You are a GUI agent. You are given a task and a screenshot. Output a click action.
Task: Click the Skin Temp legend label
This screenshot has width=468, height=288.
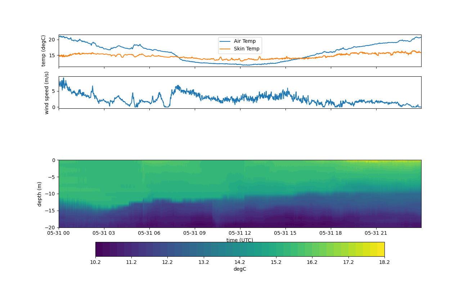click(246, 49)
